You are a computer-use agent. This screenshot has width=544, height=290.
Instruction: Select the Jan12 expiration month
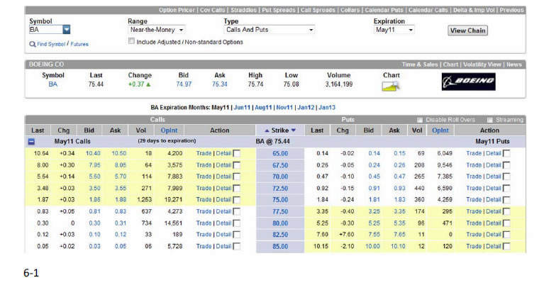click(x=306, y=108)
